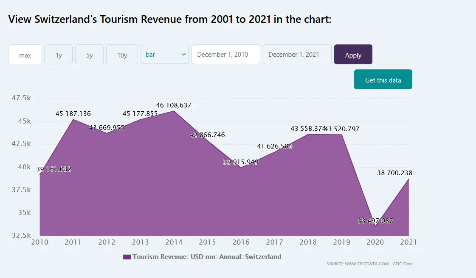Image resolution: width=476 pixels, height=278 pixels.
Task: Click the December 1, 2021 end date field
Action: pyautogui.click(x=297, y=55)
